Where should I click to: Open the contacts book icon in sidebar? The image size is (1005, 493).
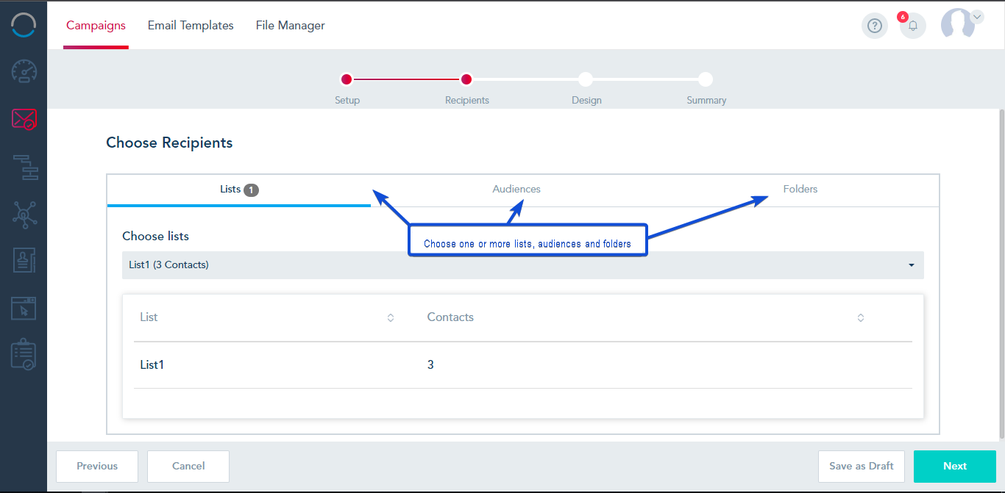[x=24, y=261]
